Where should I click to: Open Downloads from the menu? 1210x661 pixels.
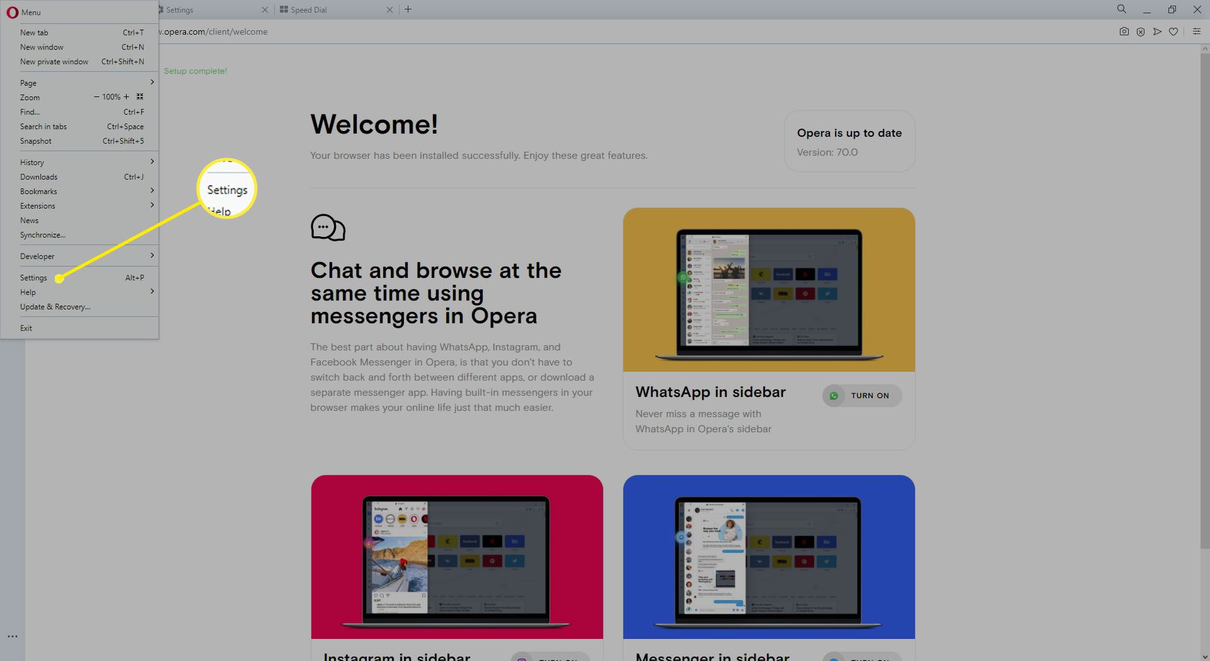tap(79, 177)
